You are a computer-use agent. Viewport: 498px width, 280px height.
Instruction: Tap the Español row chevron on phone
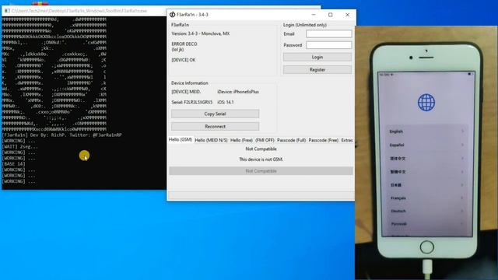coord(463,145)
